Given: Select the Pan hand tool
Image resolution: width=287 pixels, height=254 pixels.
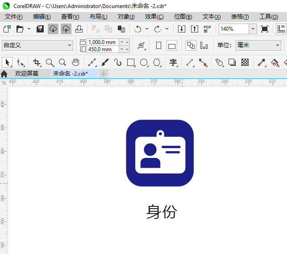Looking at the screenshot, I should [75, 62].
